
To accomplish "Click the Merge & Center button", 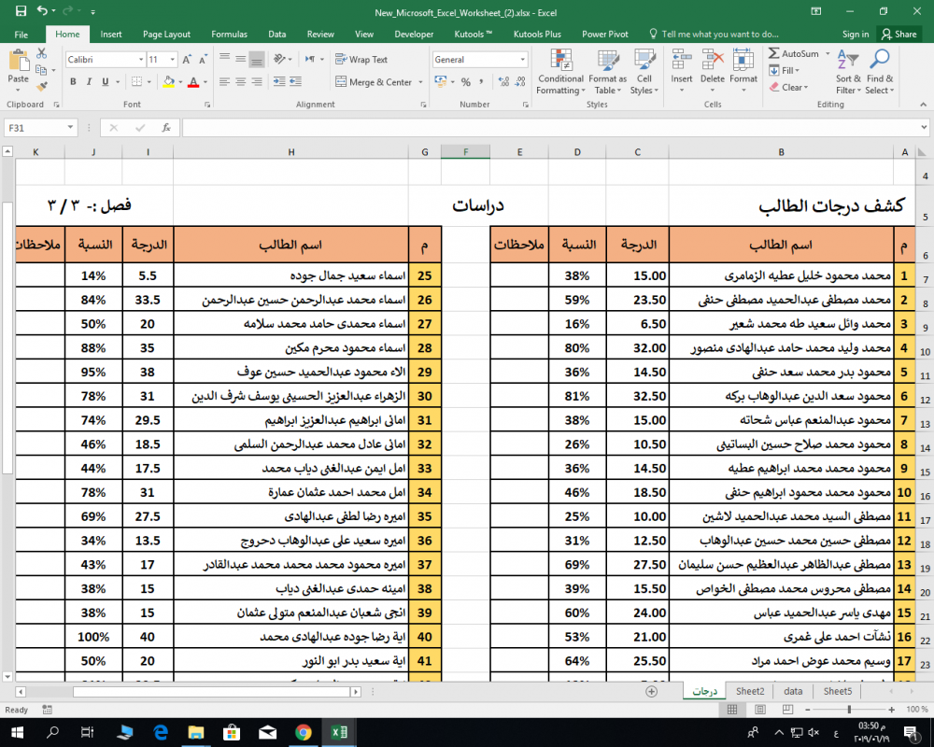I will tap(375, 82).
